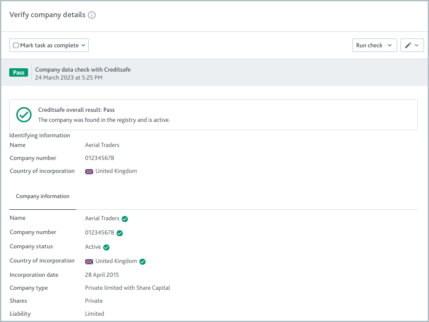429x322 pixels.
Task: Expand the Mark task as complete dropdown chevron
Action: pos(84,45)
